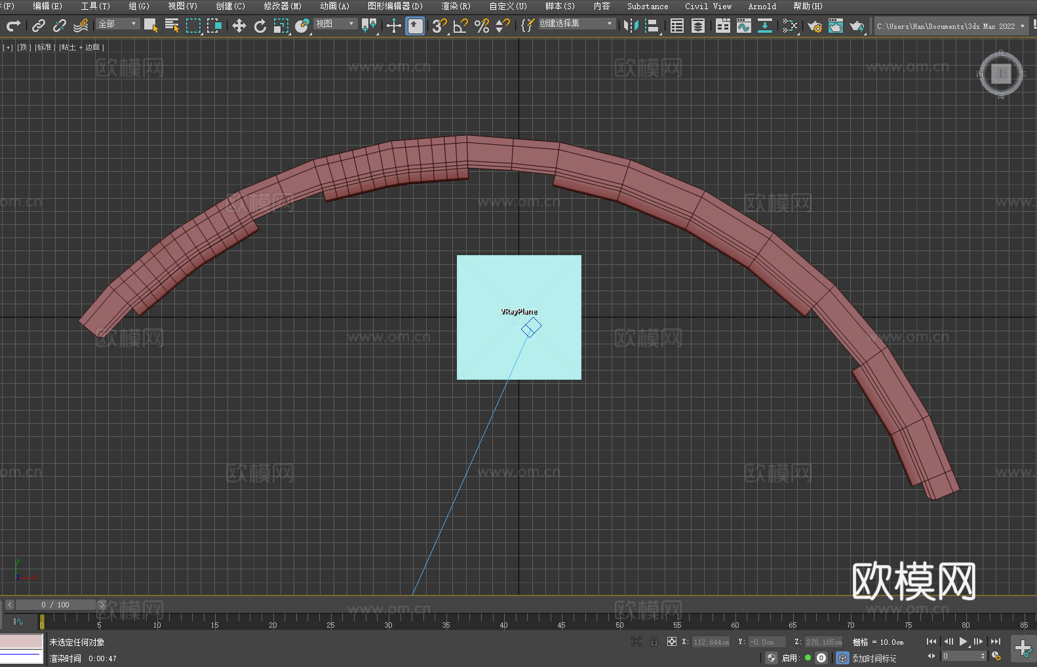Click 添加时间标记 time tag
This screenshot has height=667, width=1037.
pos(874,658)
